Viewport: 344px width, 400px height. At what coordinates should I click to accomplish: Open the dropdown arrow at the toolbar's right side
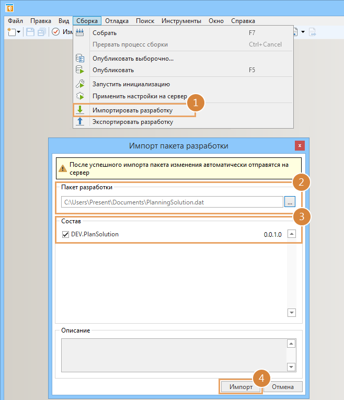303,32
